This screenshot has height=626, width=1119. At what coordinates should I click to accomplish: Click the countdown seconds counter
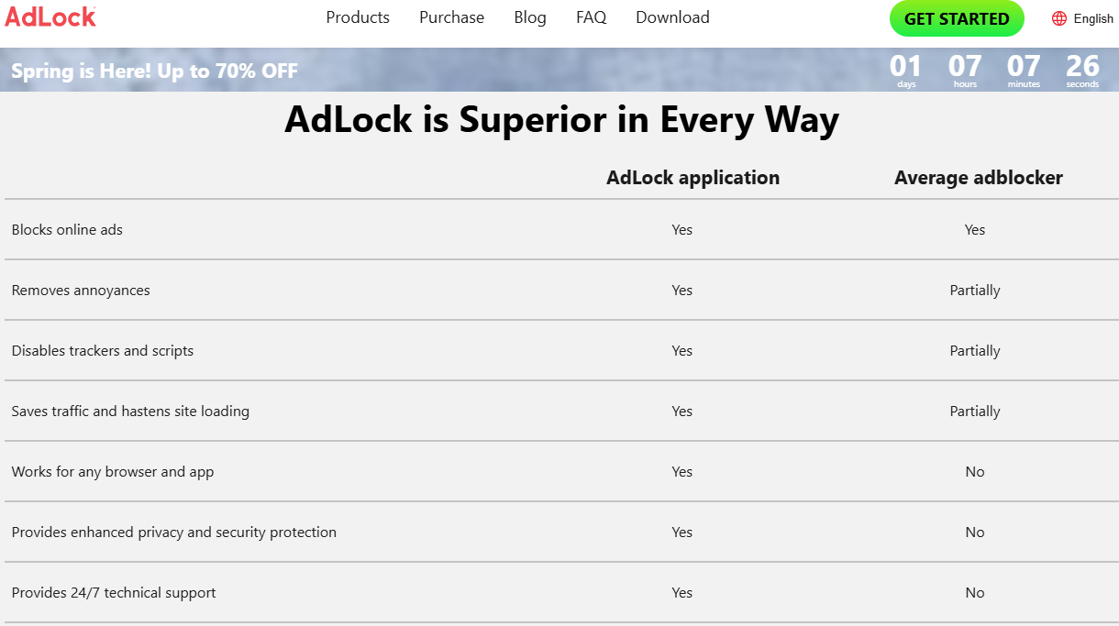(1082, 70)
